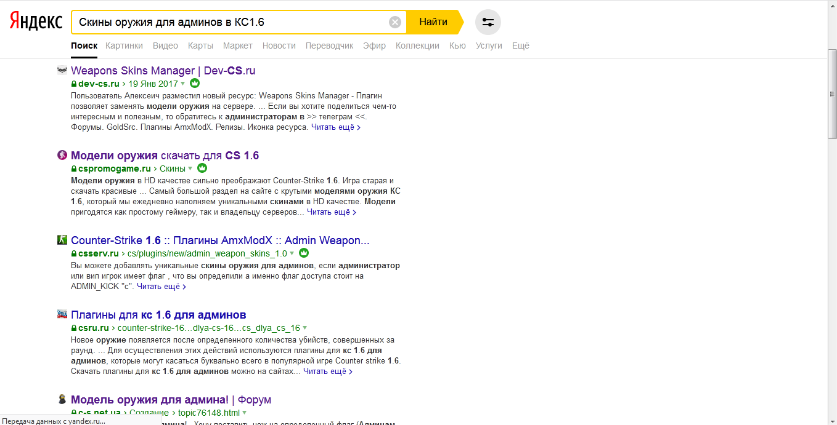Click green crown badge next to cspromogame.ru
This screenshot has width=837, height=425.
(x=202, y=168)
